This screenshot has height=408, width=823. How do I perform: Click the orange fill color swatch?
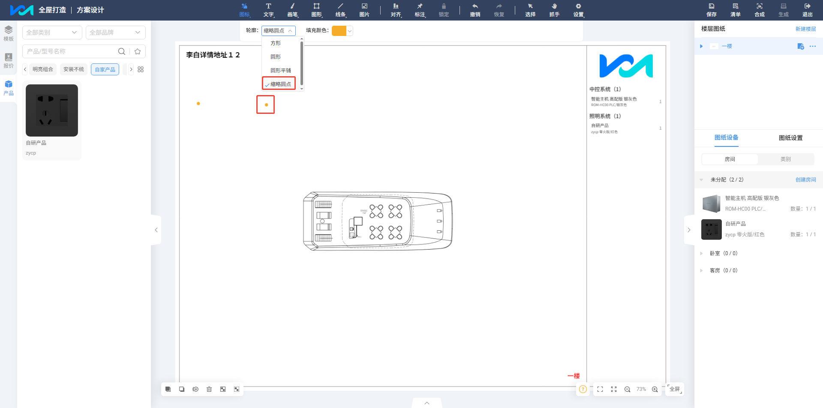point(339,31)
